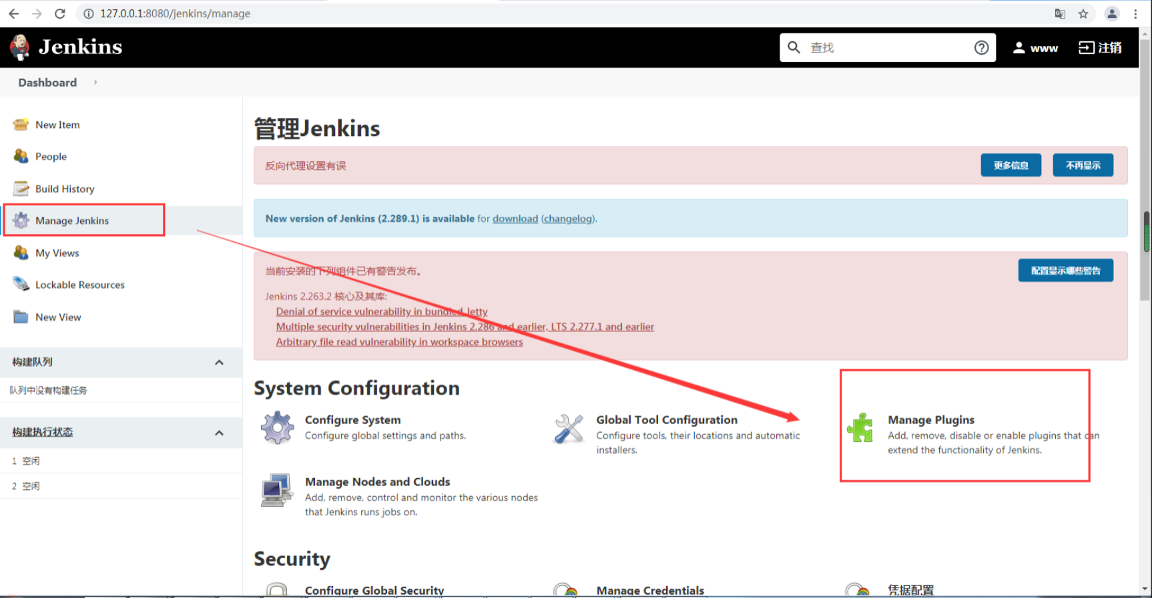The image size is (1152, 598).
Task: Click the site information icon in address bar
Action: click(x=88, y=13)
